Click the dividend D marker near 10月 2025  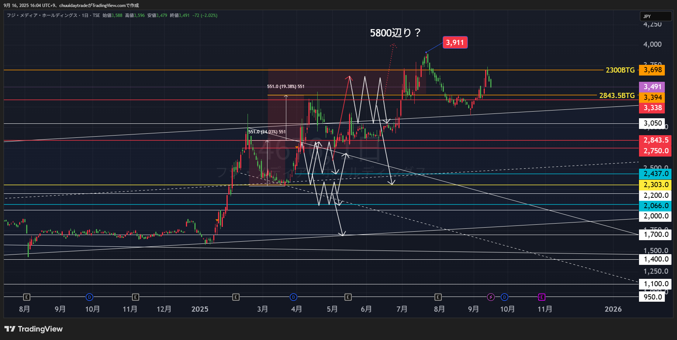point(504,297)
